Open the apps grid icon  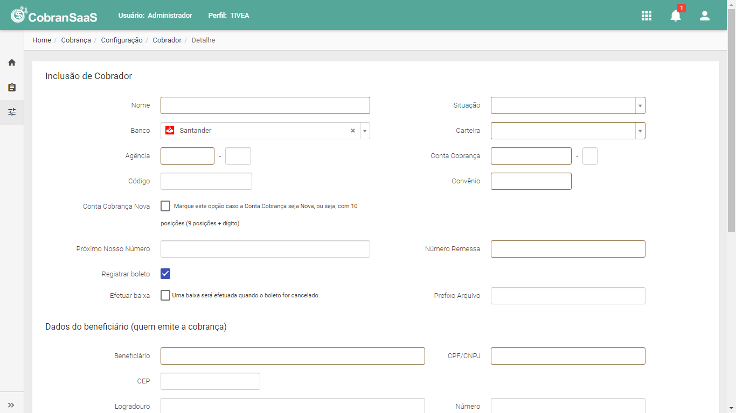[x=647, y=16]
